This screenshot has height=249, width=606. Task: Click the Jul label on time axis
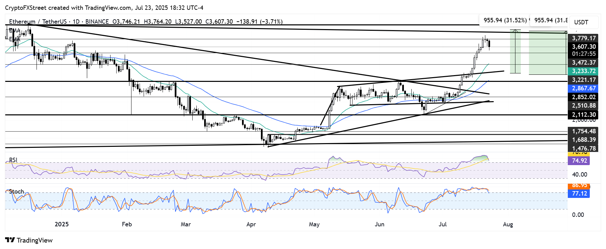click(442, 224)
